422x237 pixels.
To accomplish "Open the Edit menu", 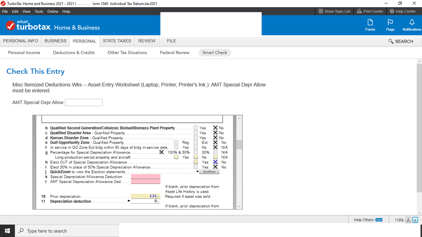I will (x=15, y=11).
